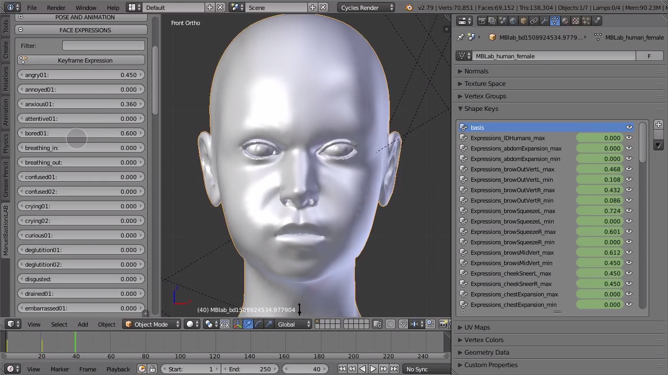Open the Render properties tab

pyautogui.click(x=482, y=20)
